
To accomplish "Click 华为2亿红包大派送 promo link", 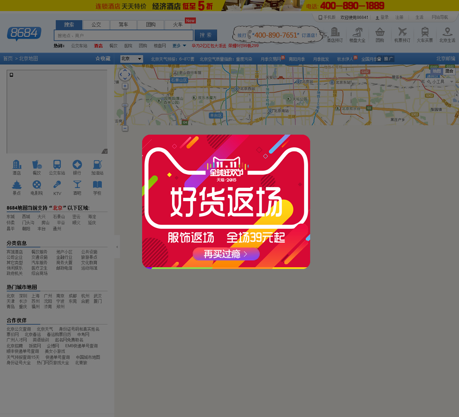I will pyautogui.click(x=209, y=46).
